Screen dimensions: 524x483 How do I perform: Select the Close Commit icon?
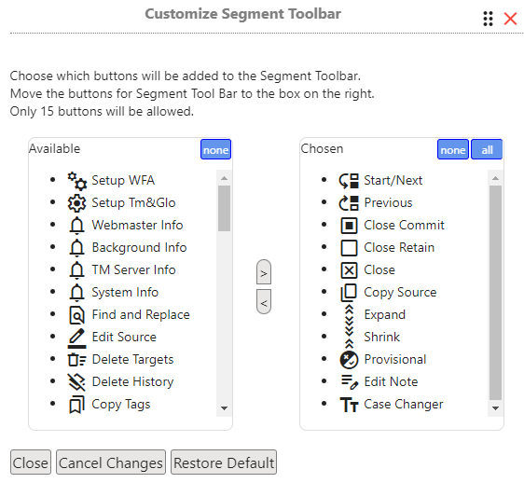click(x=349, y=226)
